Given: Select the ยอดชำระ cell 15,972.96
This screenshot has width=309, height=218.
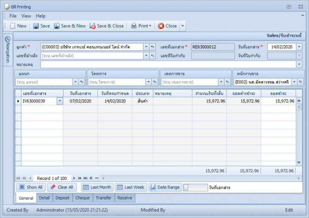Looking at the screenshot, I should (278, 101).
